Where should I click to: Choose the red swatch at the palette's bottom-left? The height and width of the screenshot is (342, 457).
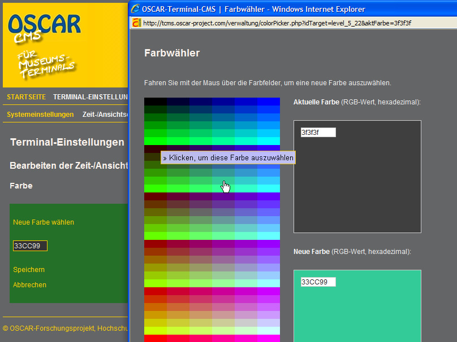coord(155,338)
